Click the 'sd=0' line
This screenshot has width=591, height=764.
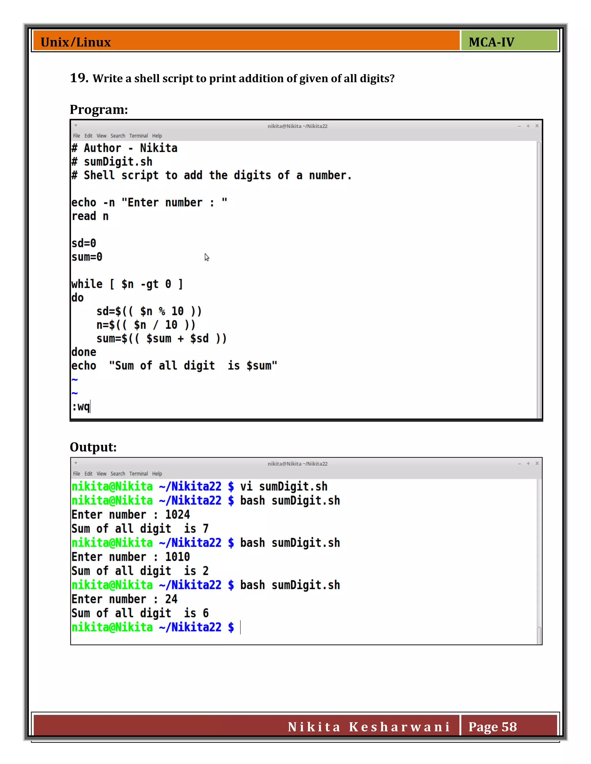pyautogui.click(x=84, y=243)
